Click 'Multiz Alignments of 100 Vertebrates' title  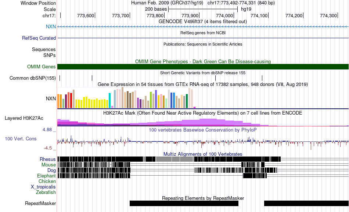click(203, 154)
